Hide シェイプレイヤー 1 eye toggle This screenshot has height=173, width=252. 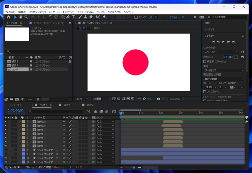6,162
